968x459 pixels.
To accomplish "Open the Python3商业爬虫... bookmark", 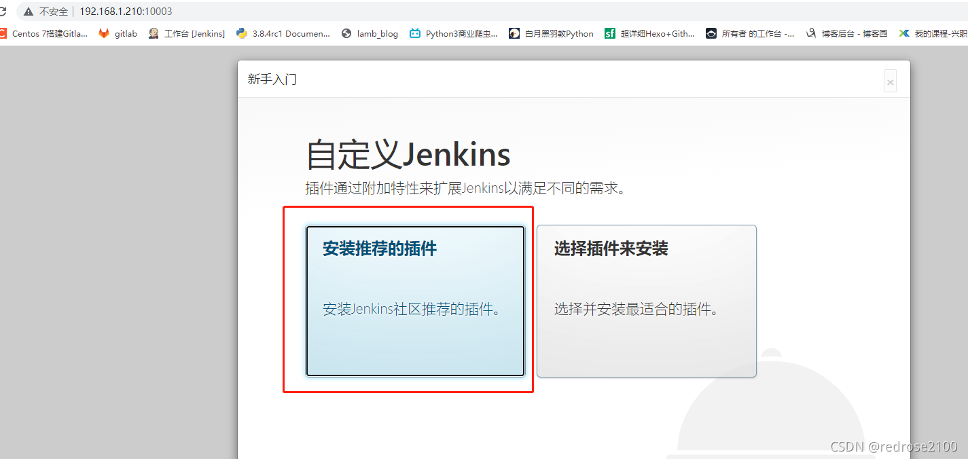I will pyautogui.click(x=454, y=33).
